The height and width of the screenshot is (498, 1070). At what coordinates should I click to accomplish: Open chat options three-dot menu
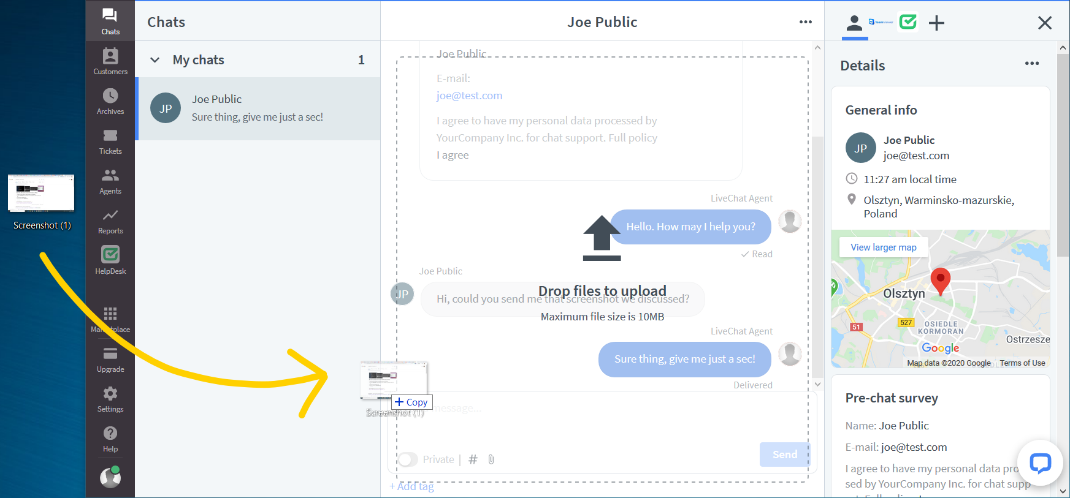[x=805, y=22]
